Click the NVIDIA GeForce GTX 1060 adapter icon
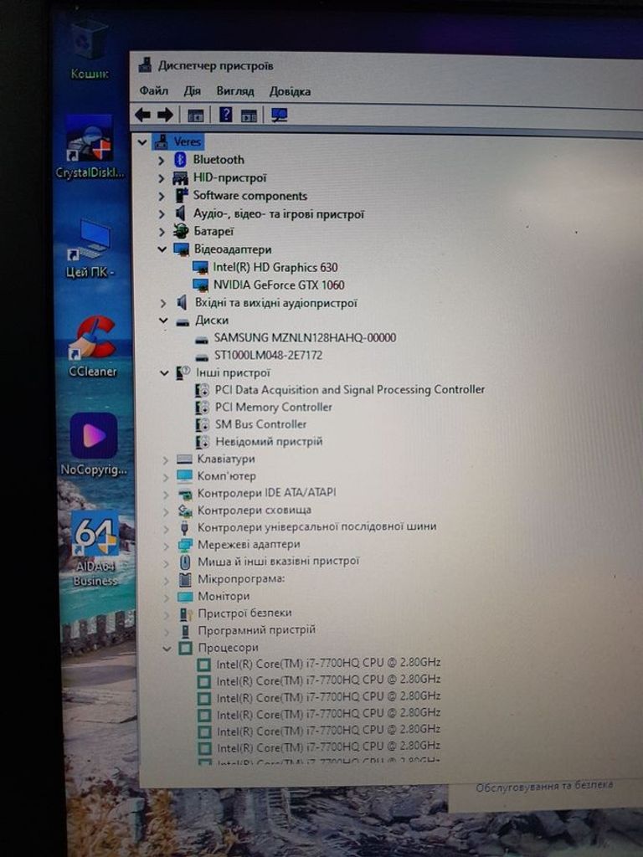 click(x=201, y=285)
